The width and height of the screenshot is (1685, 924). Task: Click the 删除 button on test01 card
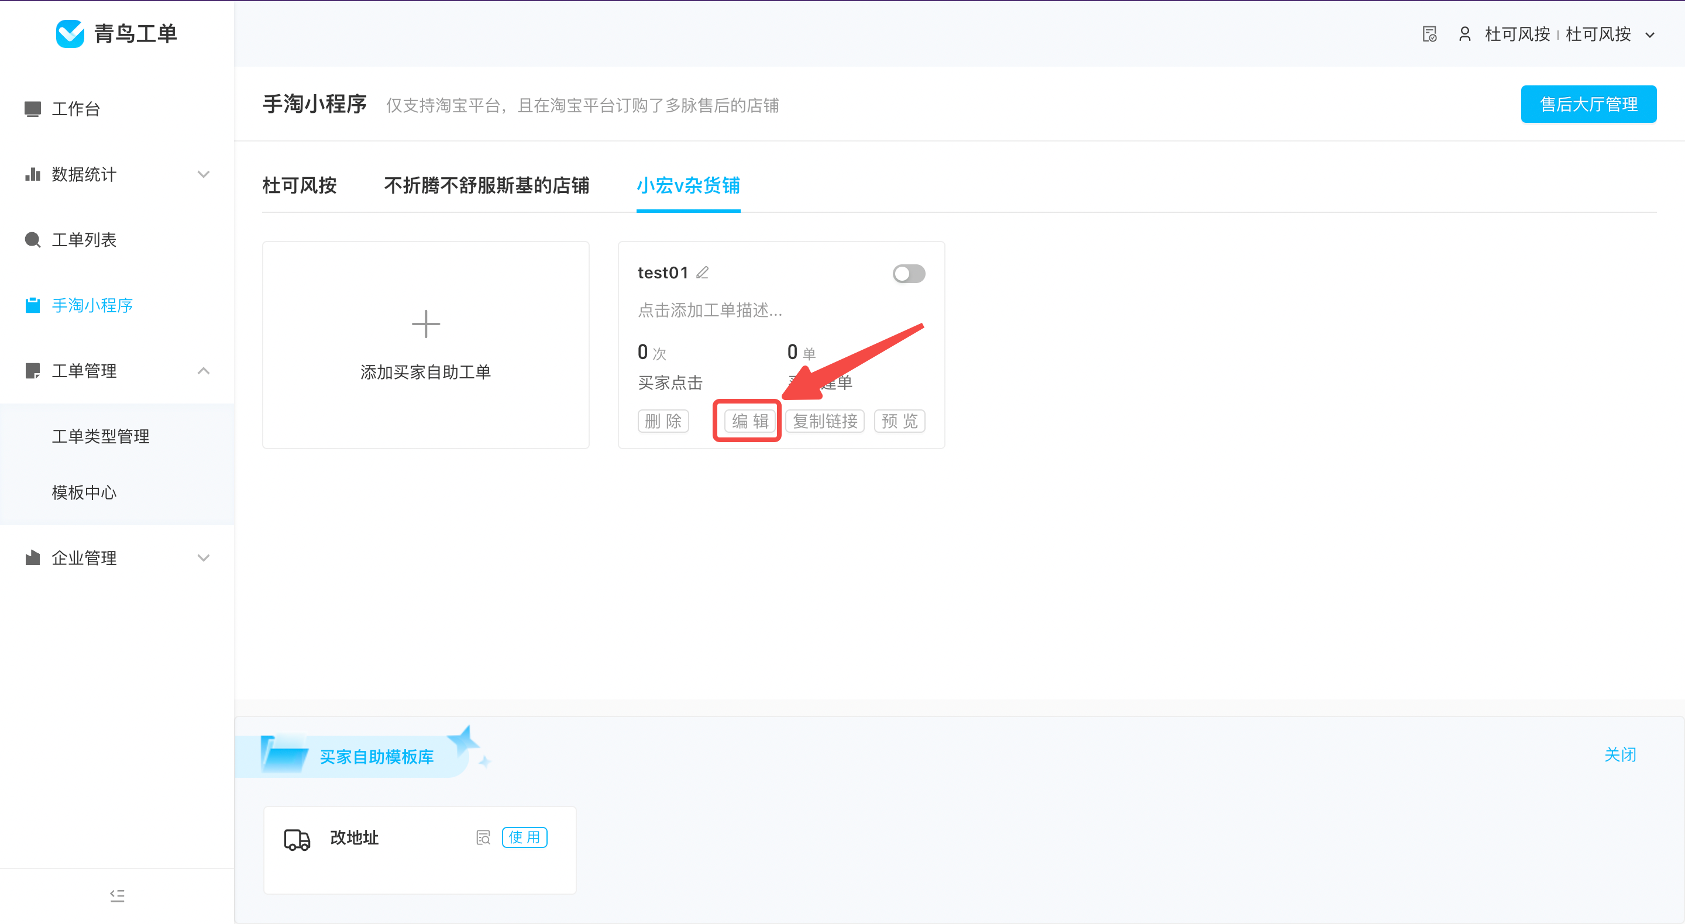663,420
